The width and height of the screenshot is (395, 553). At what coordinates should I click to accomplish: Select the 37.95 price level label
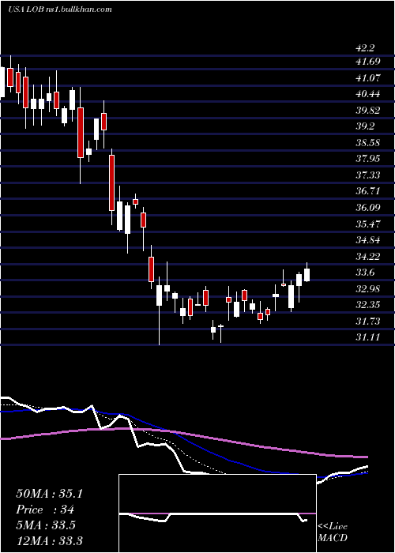pos(368,159)
